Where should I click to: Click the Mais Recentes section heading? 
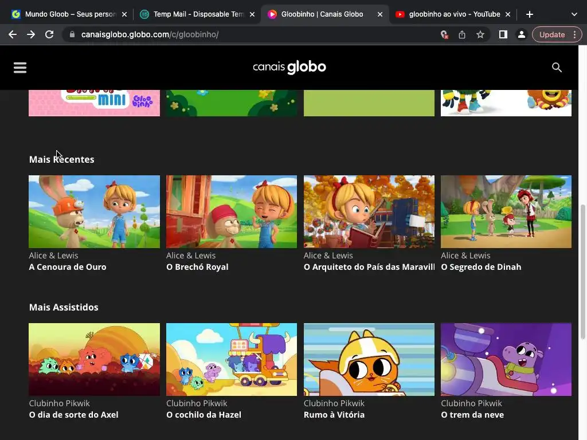point(62,159)
